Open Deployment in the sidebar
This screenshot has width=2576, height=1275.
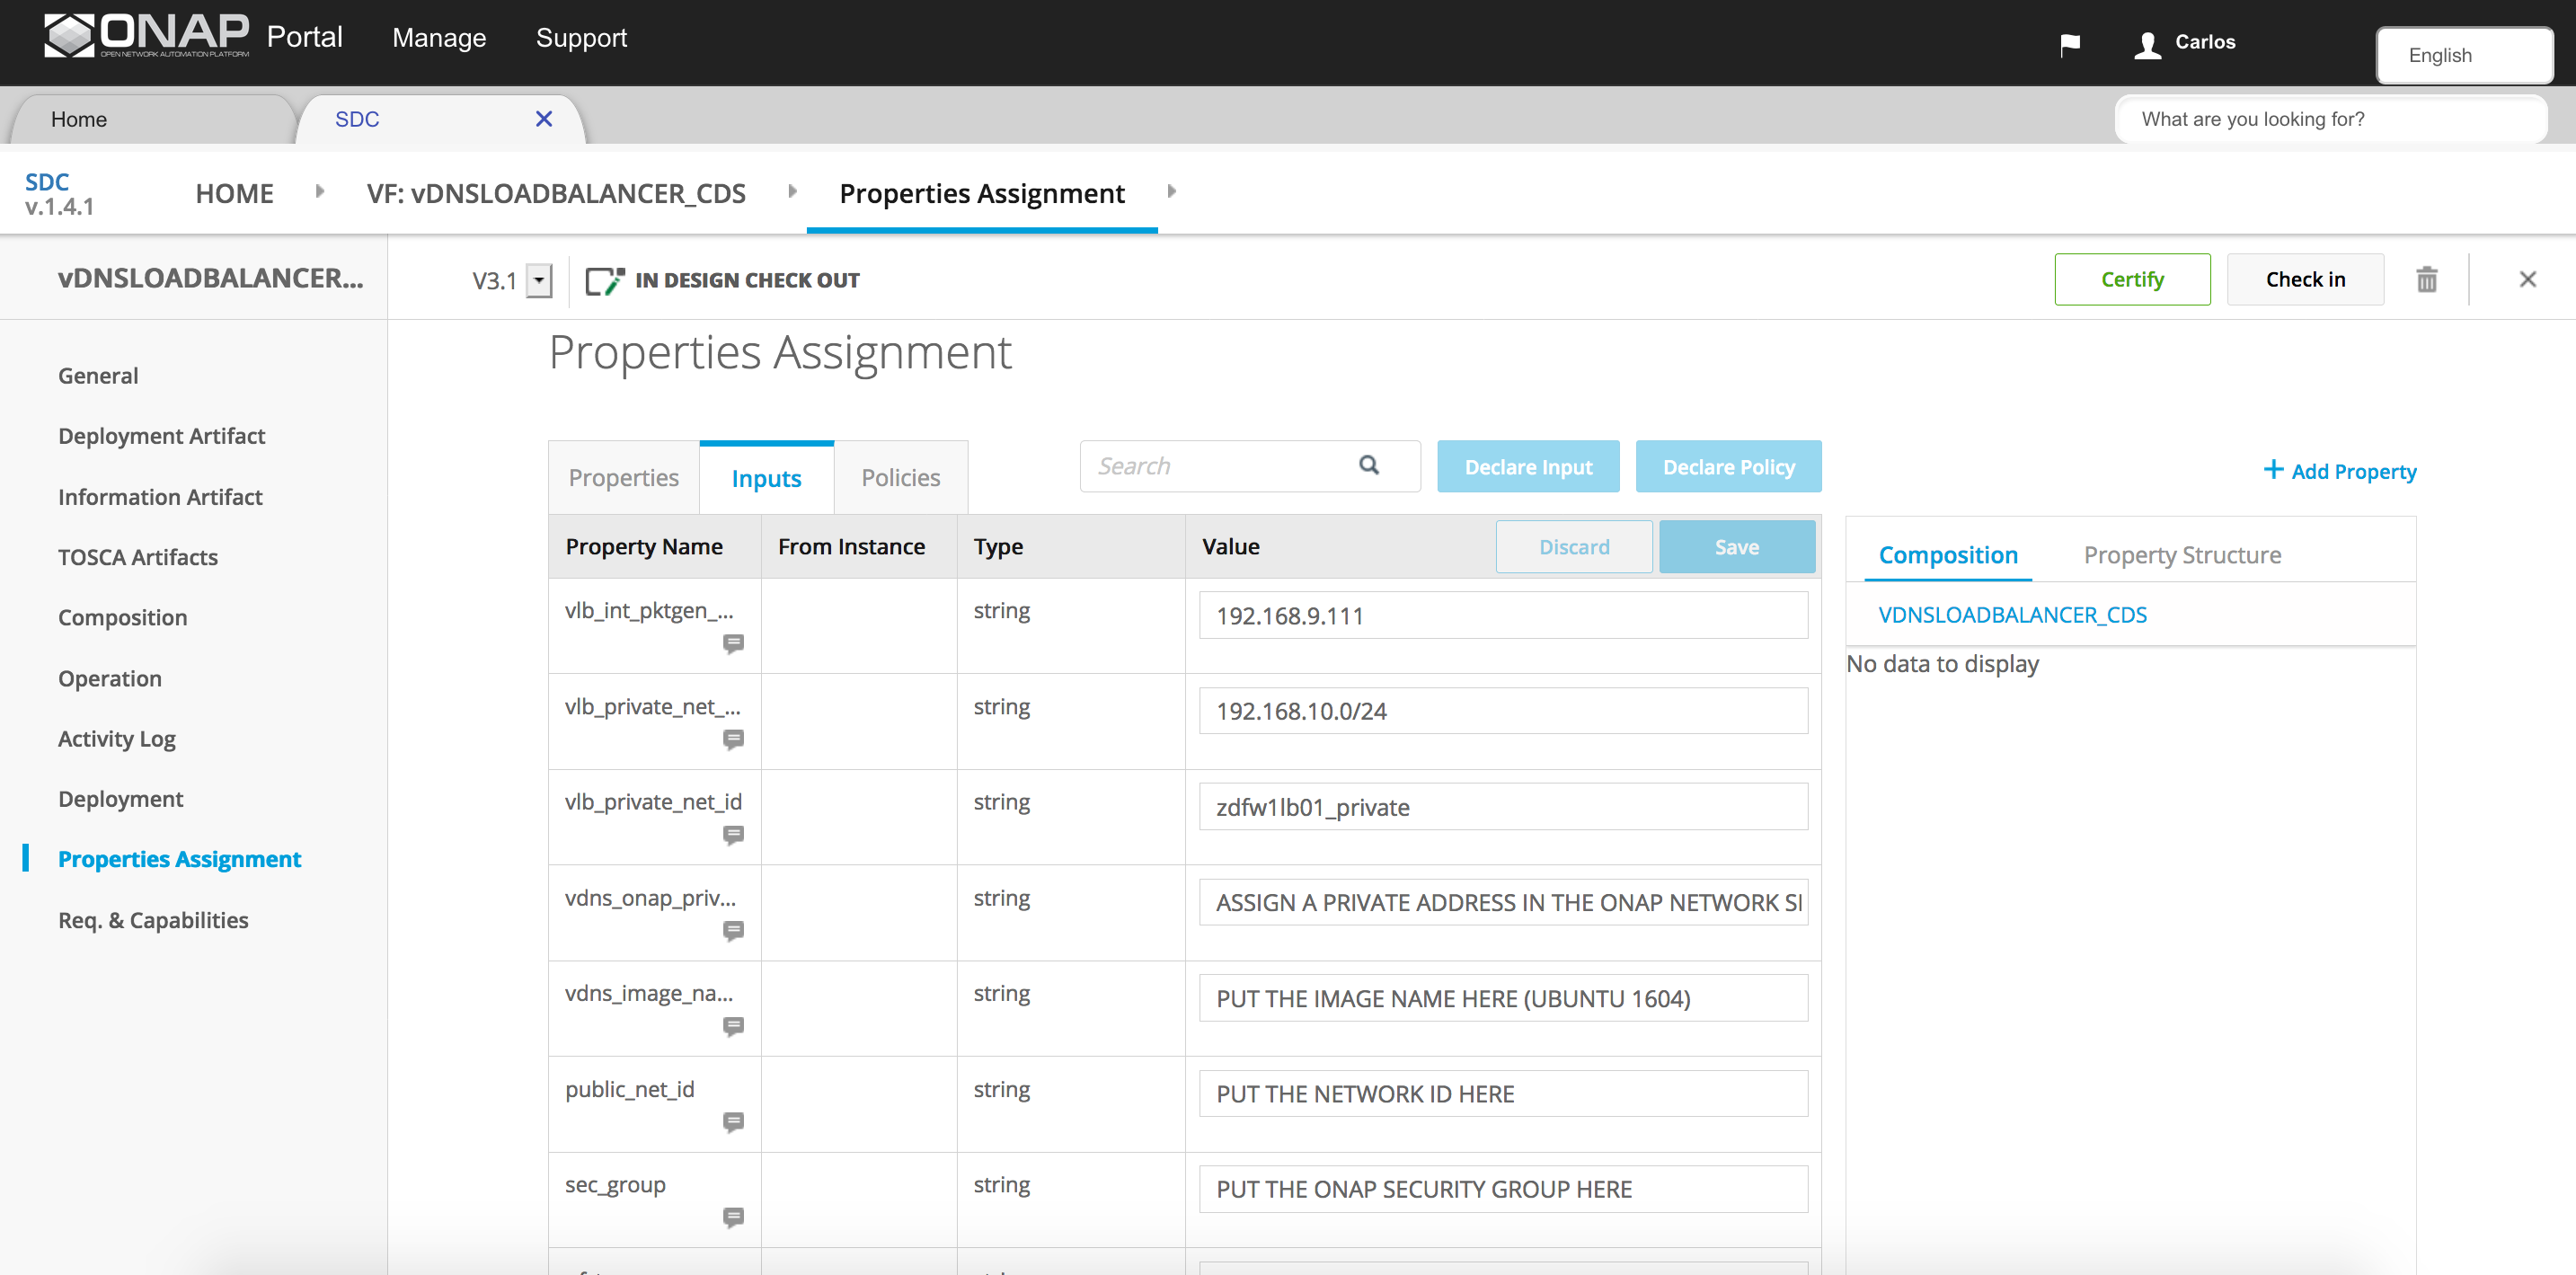pos(121,799)
